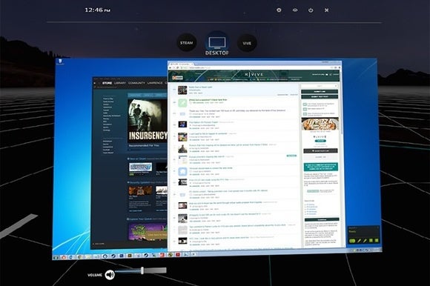Click the Recommended For You caption
Viewport: 430px width, 286px height.
point(144,145)
